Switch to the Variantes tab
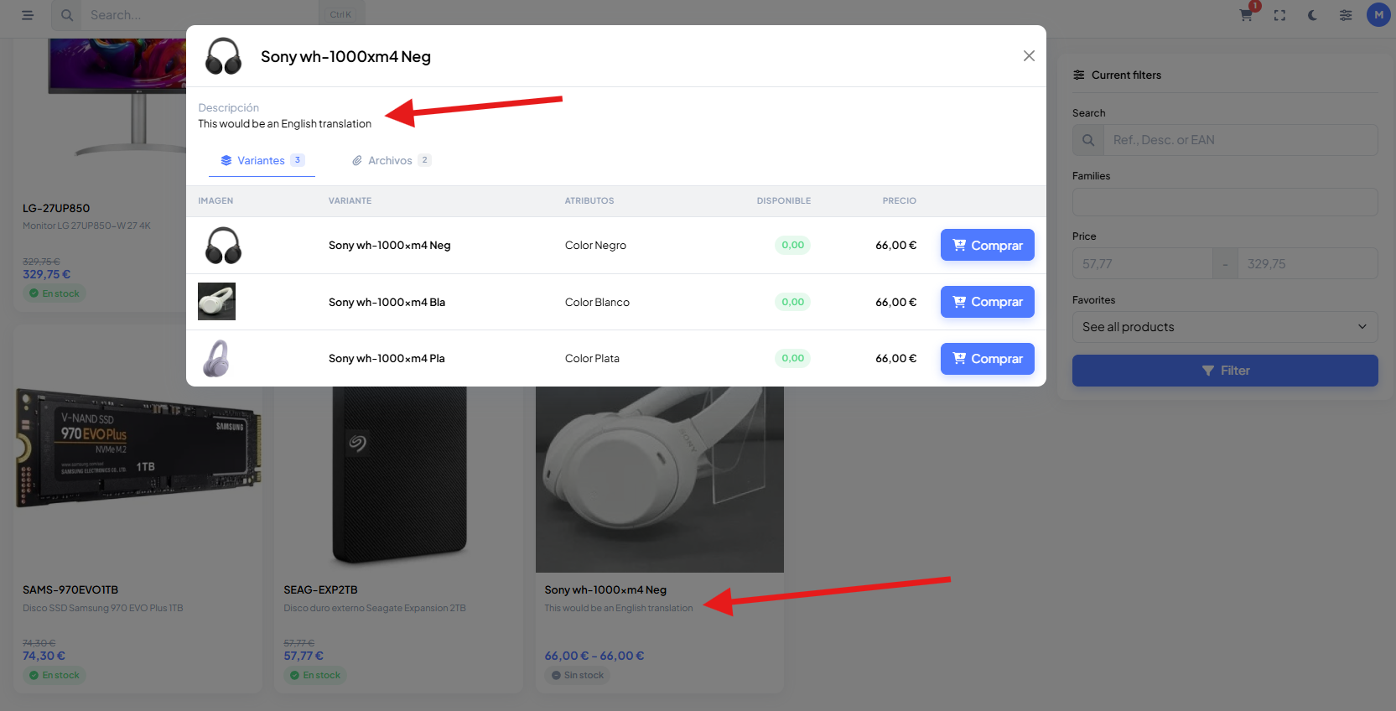1396x711 pixels. tap(262, 160)
